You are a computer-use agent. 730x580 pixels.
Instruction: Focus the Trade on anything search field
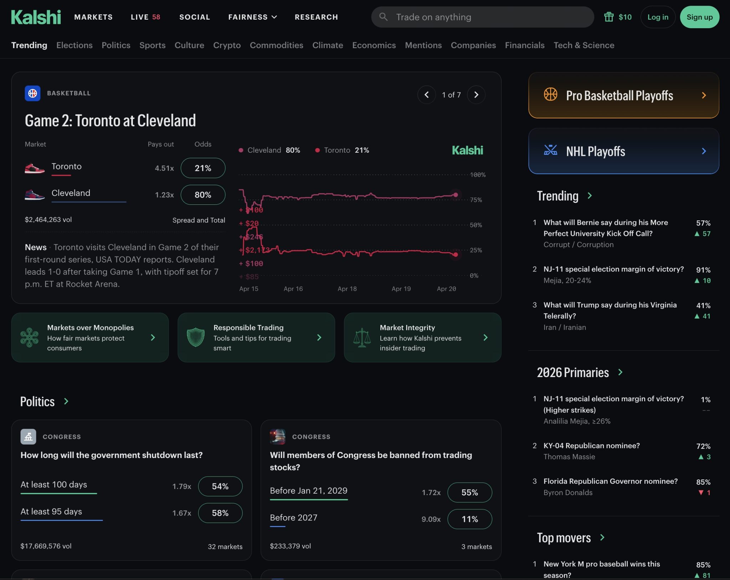[x=483, y=17]
